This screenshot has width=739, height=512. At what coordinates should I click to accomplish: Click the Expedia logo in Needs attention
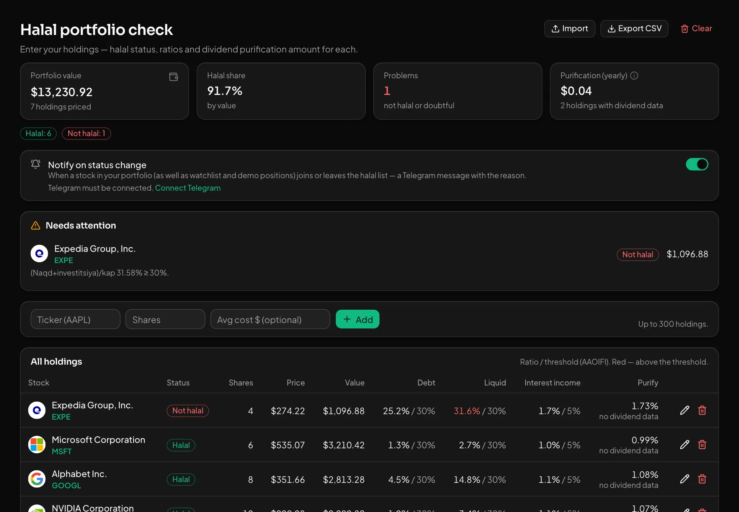(39, 253)
